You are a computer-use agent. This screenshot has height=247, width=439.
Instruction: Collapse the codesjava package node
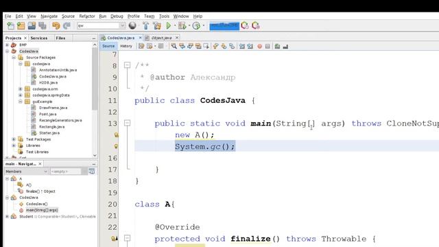tap(21, 64)
